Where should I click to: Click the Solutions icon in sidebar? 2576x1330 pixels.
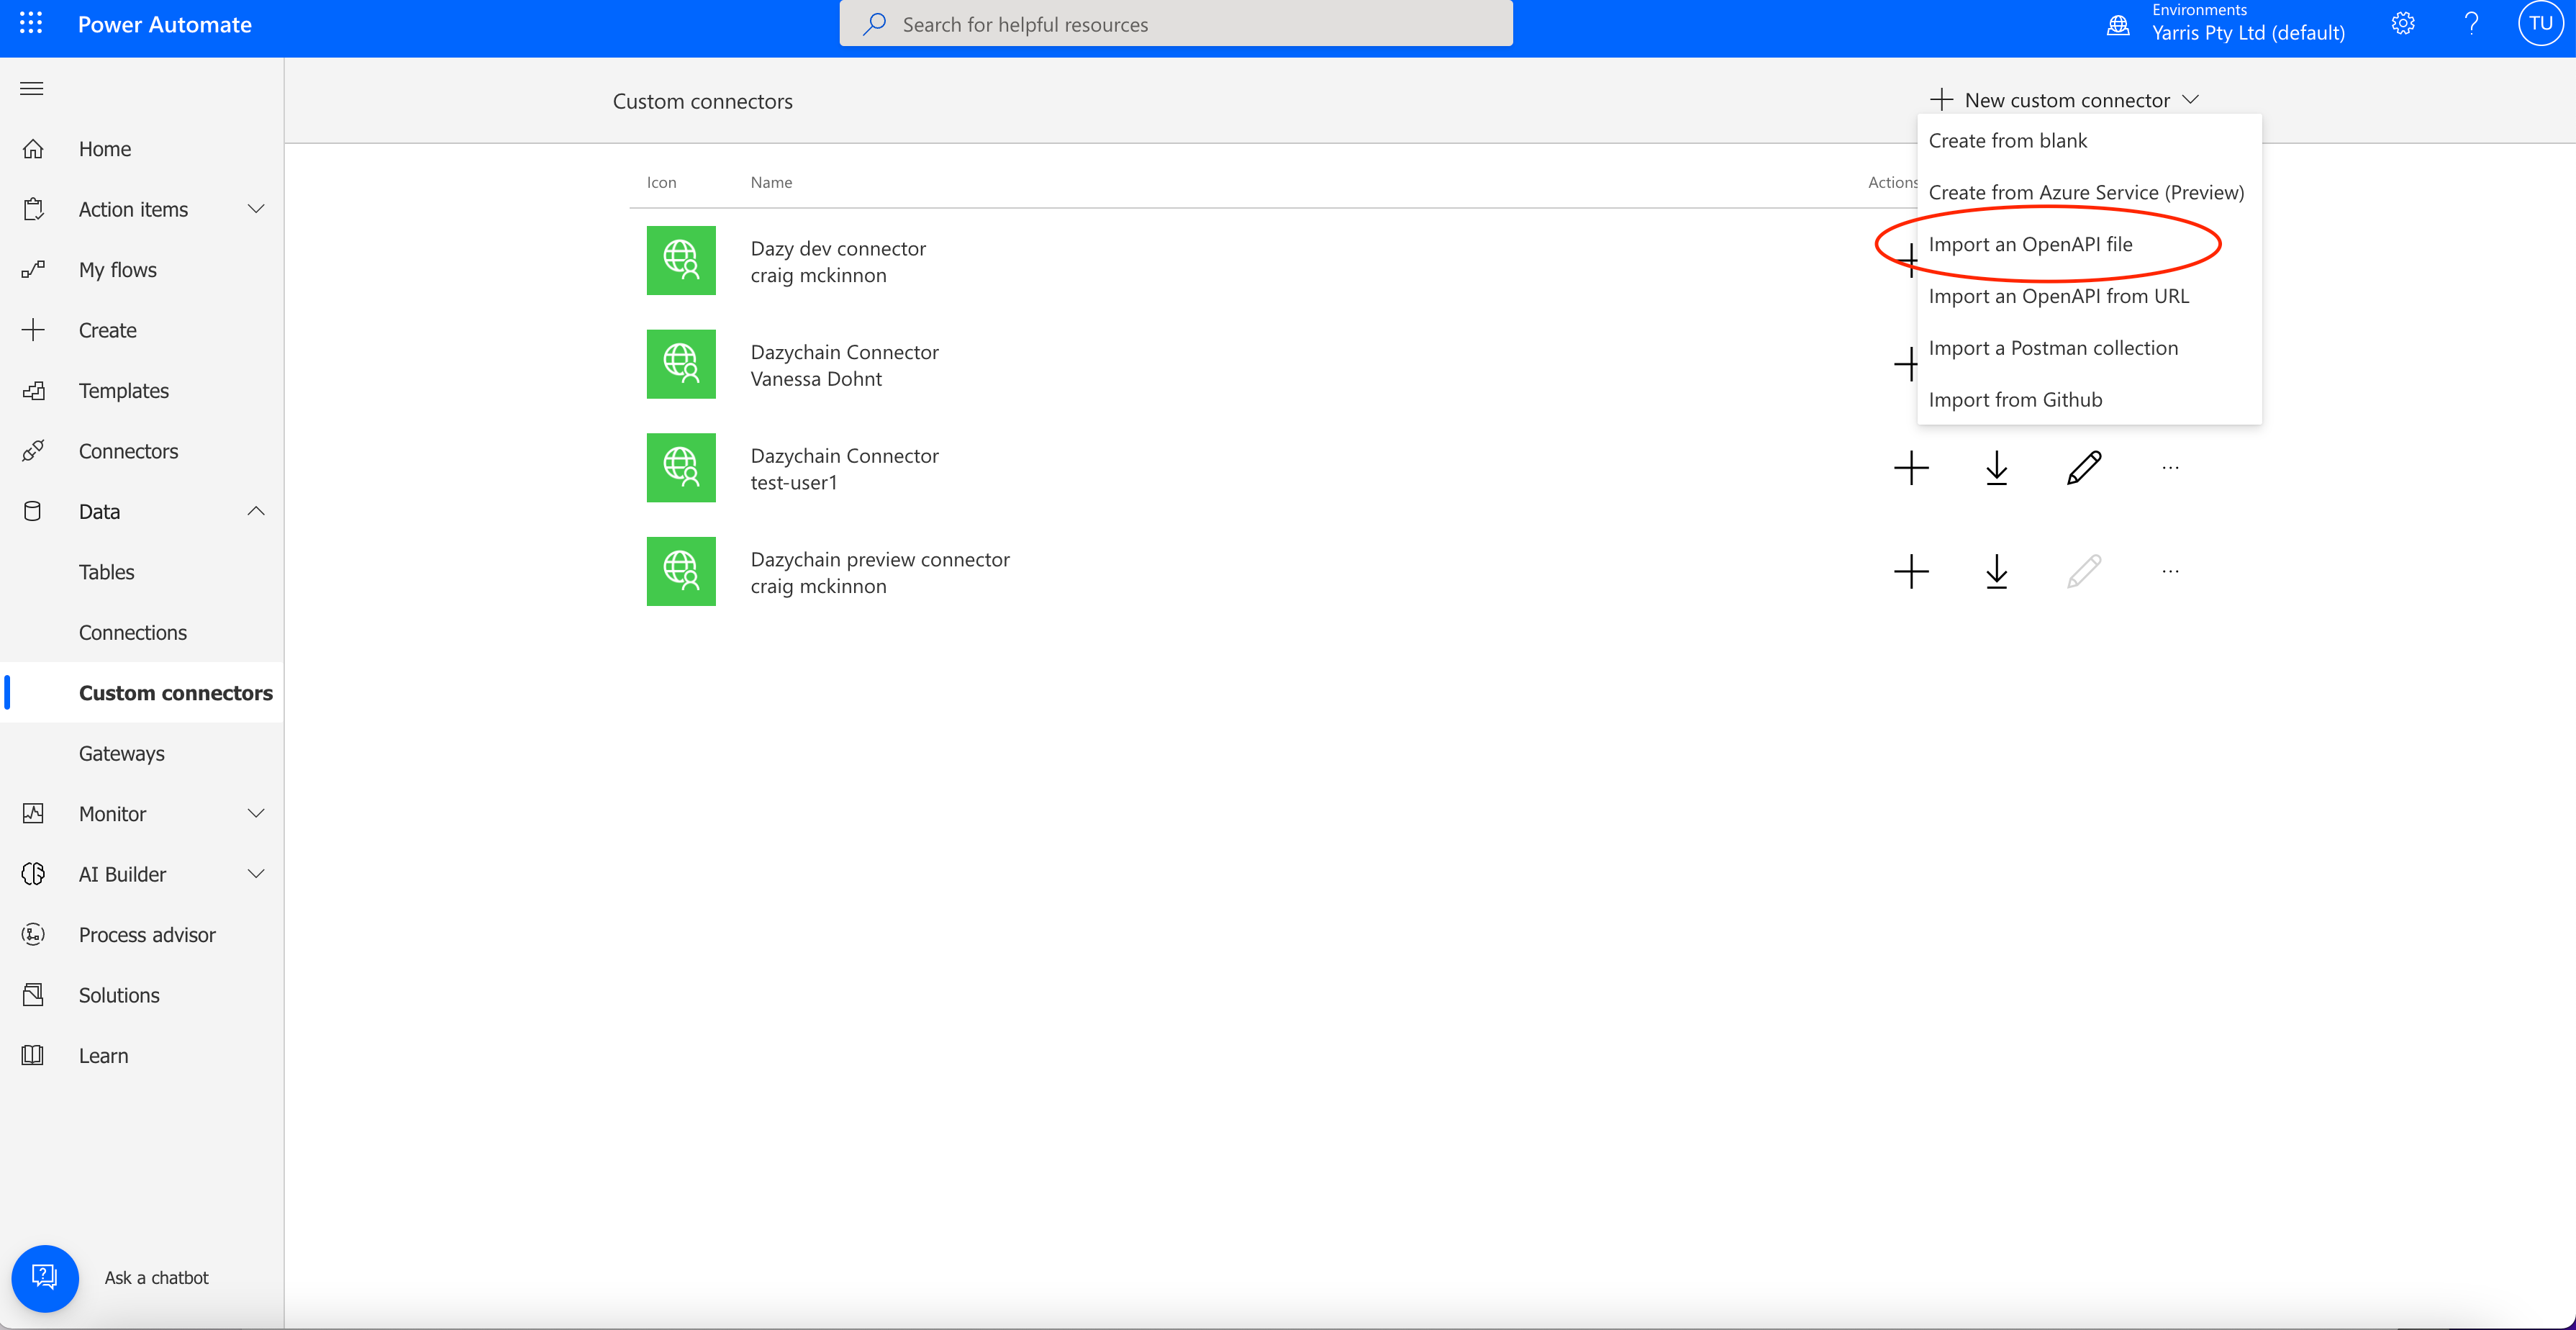[x=33, y=995]
